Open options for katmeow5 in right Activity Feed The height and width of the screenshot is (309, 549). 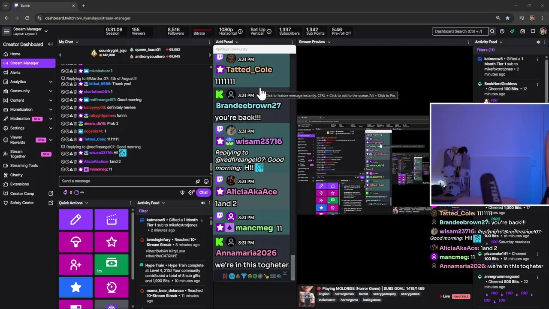[537, 59]
